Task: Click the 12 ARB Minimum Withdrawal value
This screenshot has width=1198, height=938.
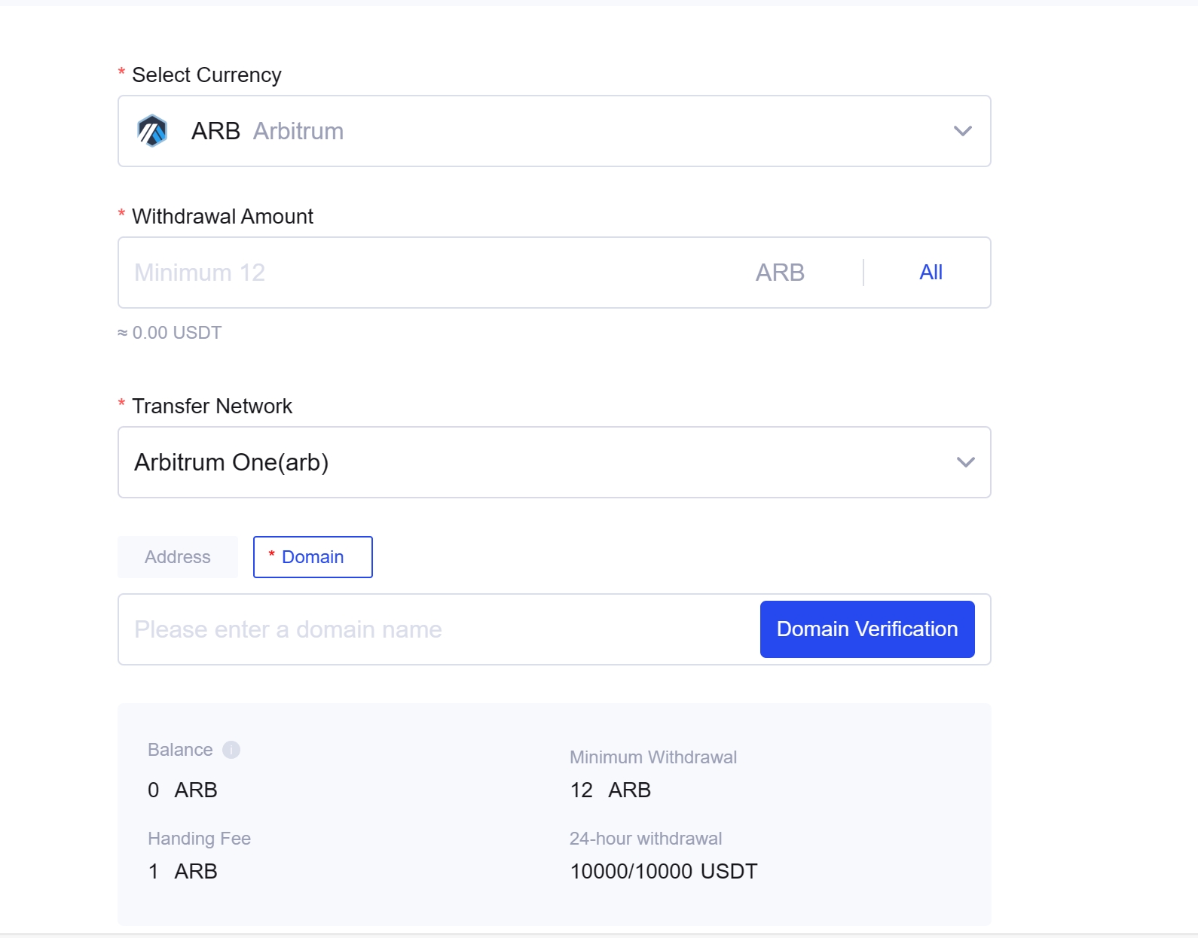Action: [610, 790]
